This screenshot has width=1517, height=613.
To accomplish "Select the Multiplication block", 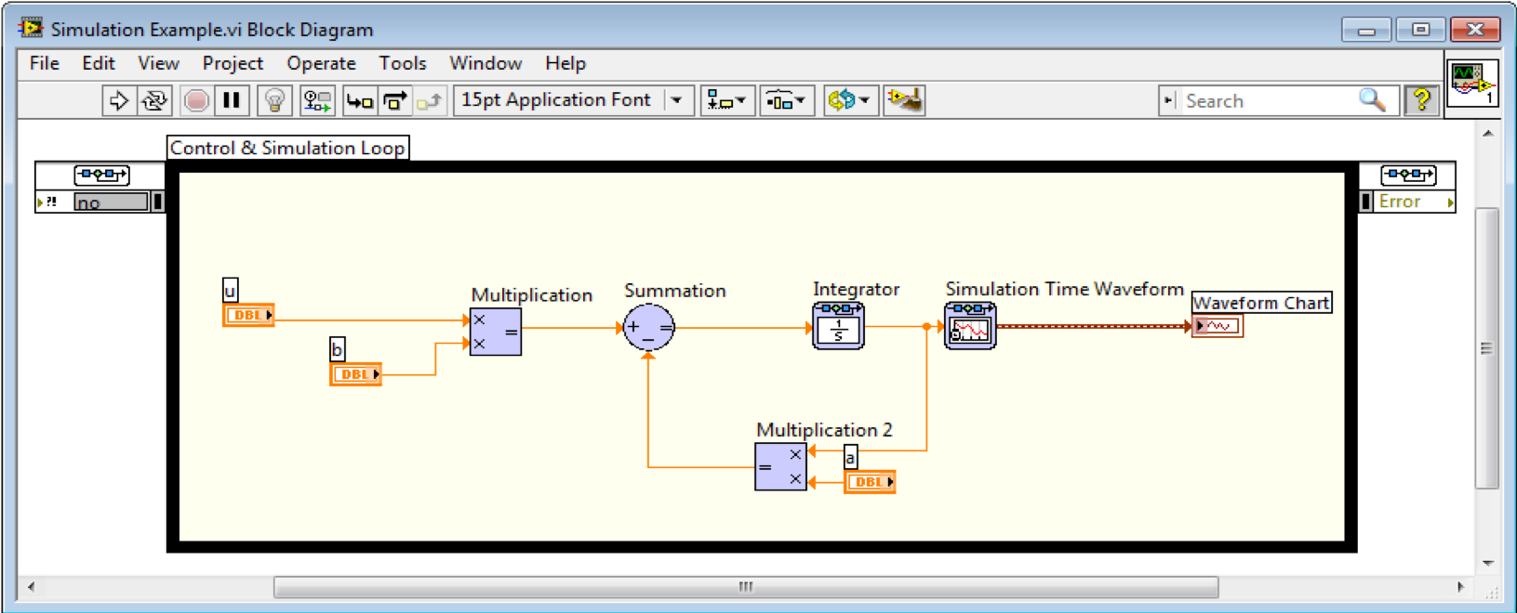I will point(495,332).
